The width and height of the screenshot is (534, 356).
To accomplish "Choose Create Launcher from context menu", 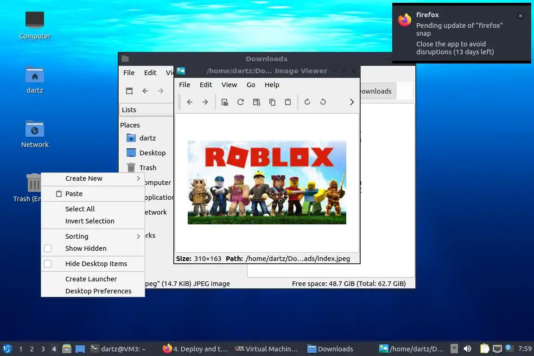I will click(x=93, y=279).
